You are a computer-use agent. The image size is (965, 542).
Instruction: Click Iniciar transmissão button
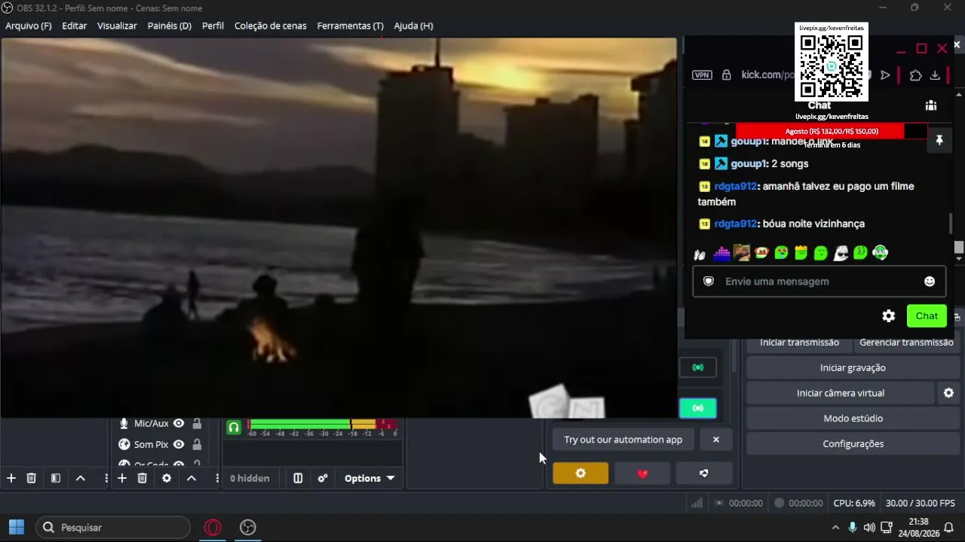[799, 343]
